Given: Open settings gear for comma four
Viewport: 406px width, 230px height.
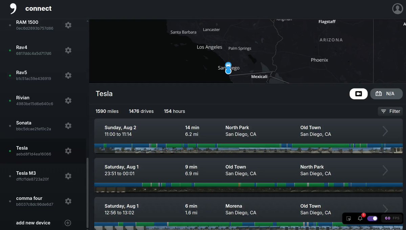Looking at the screenshot, I should pyautogui.click(x=68, y=201).
